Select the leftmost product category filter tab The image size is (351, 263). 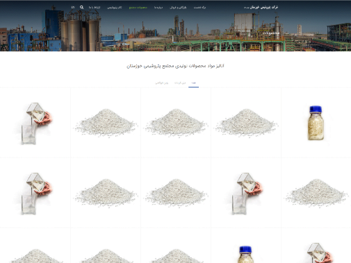coord(162,83)
